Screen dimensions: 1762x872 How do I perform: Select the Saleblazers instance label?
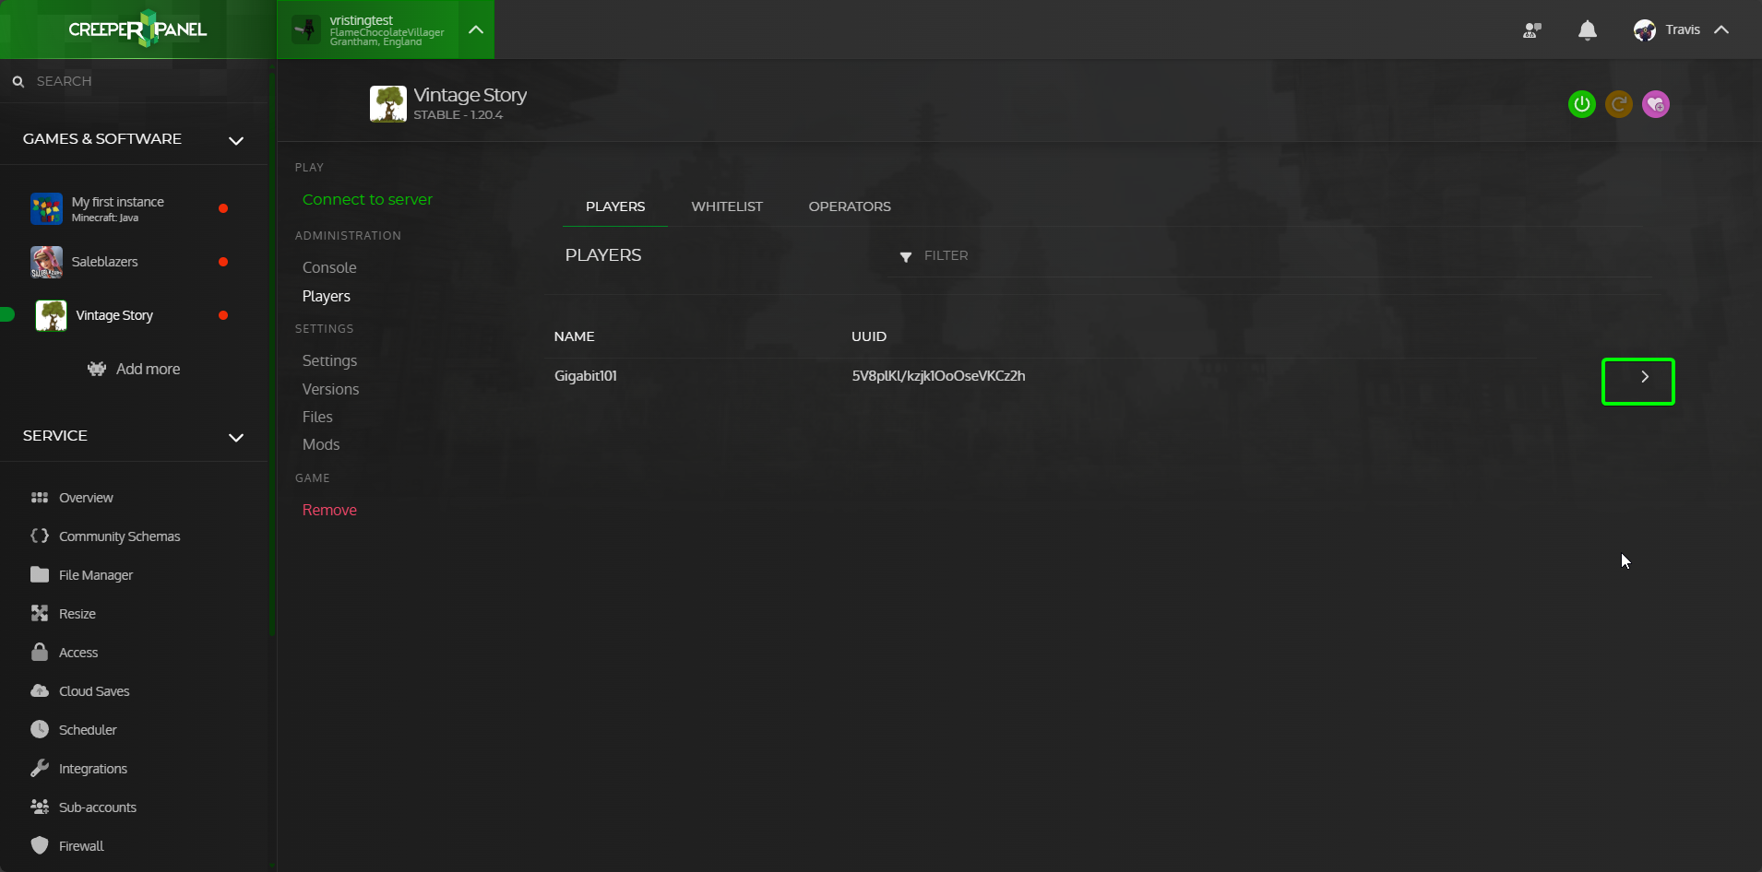point(105,262)
